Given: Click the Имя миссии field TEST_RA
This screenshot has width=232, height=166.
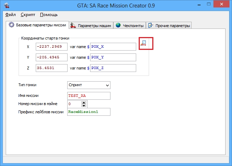Looking at the screenshot, I should tap(89, 96).
